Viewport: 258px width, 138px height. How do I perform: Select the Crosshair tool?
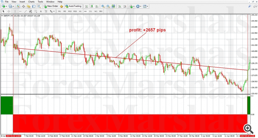[x=9, y=11]
